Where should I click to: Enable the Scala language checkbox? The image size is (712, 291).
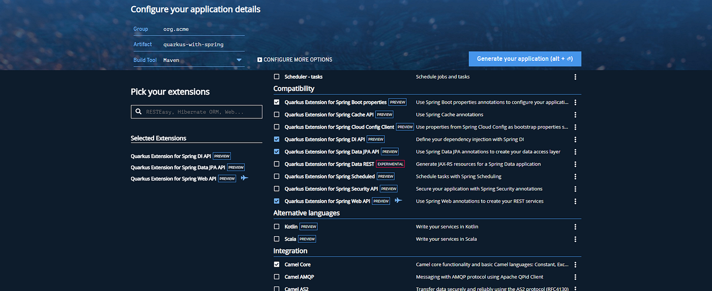277,239
